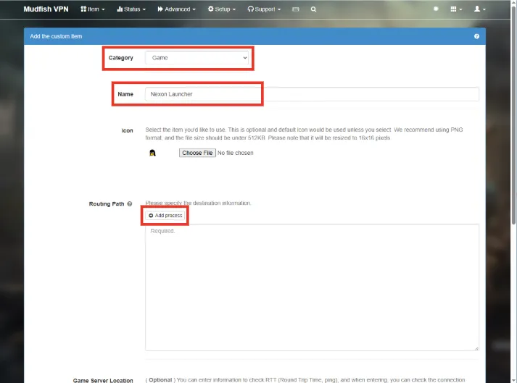Click the round status dot icon in navbar
Viewport: 517px width, 383px height.
point(436,9)
